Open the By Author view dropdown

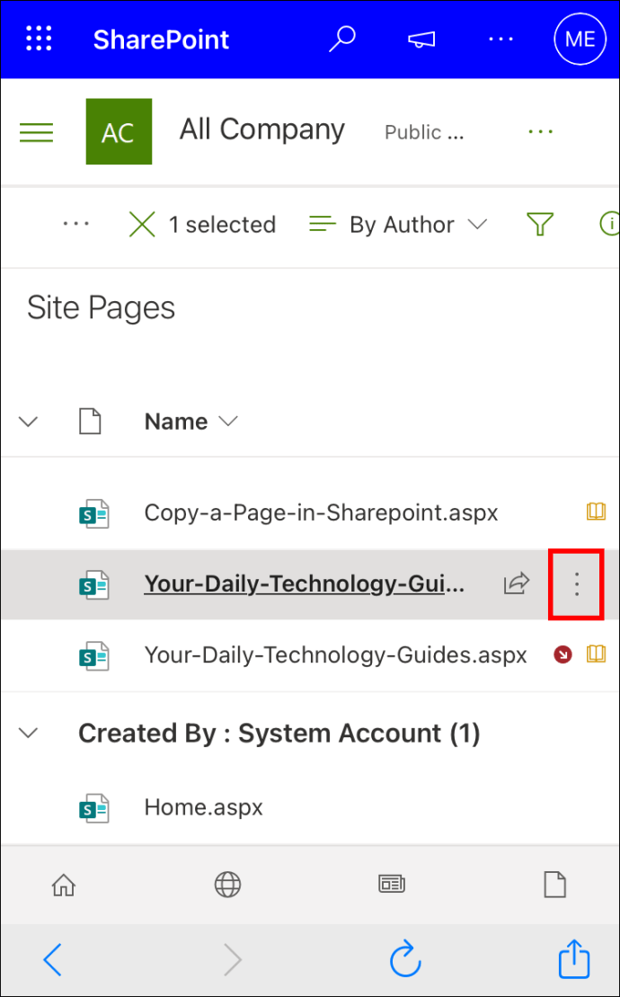pyautogui.click(x=398, y=225)
